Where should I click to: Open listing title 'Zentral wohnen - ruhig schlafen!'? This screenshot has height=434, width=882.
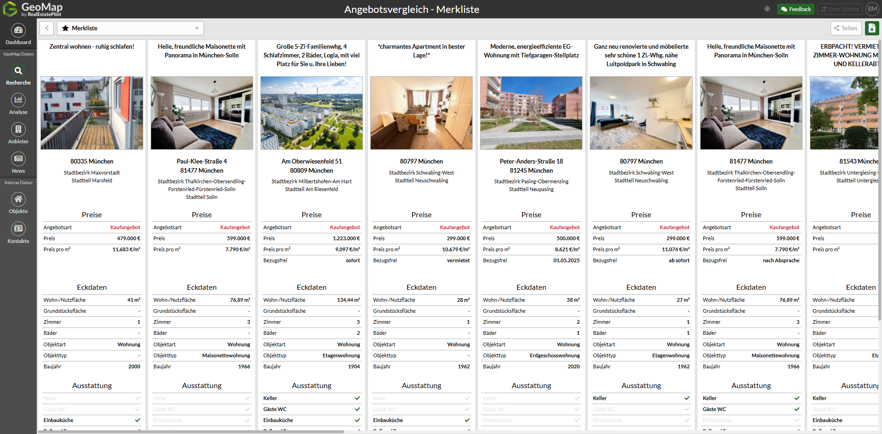92,46
